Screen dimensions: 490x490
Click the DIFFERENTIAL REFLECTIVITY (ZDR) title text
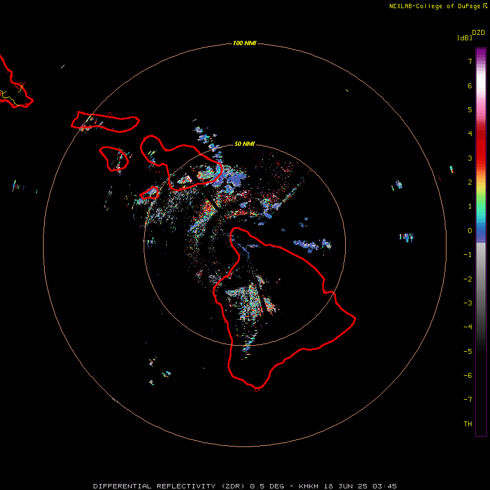[170, 486]
